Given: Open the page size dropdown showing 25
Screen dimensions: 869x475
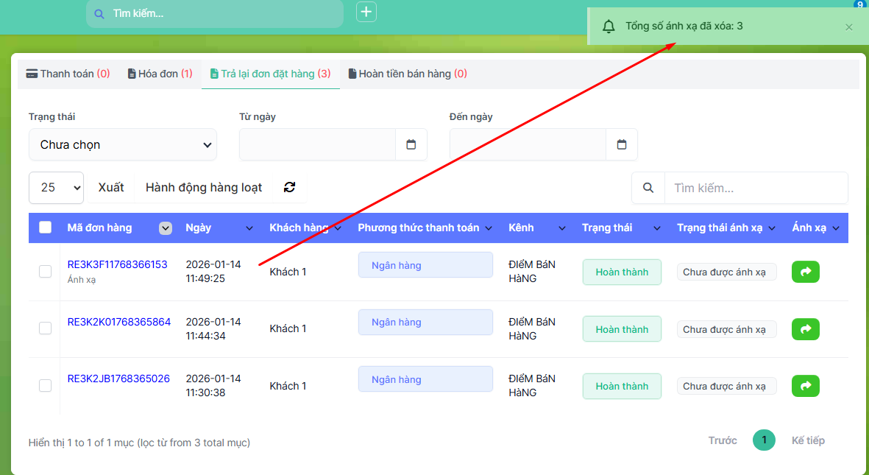Looking at the screenshot, I should (57, 188).
